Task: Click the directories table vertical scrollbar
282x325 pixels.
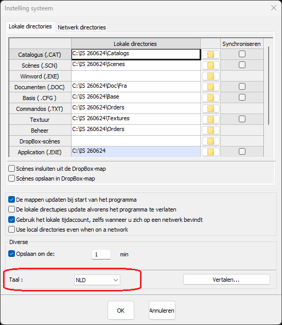Action: tap(269, 86)
